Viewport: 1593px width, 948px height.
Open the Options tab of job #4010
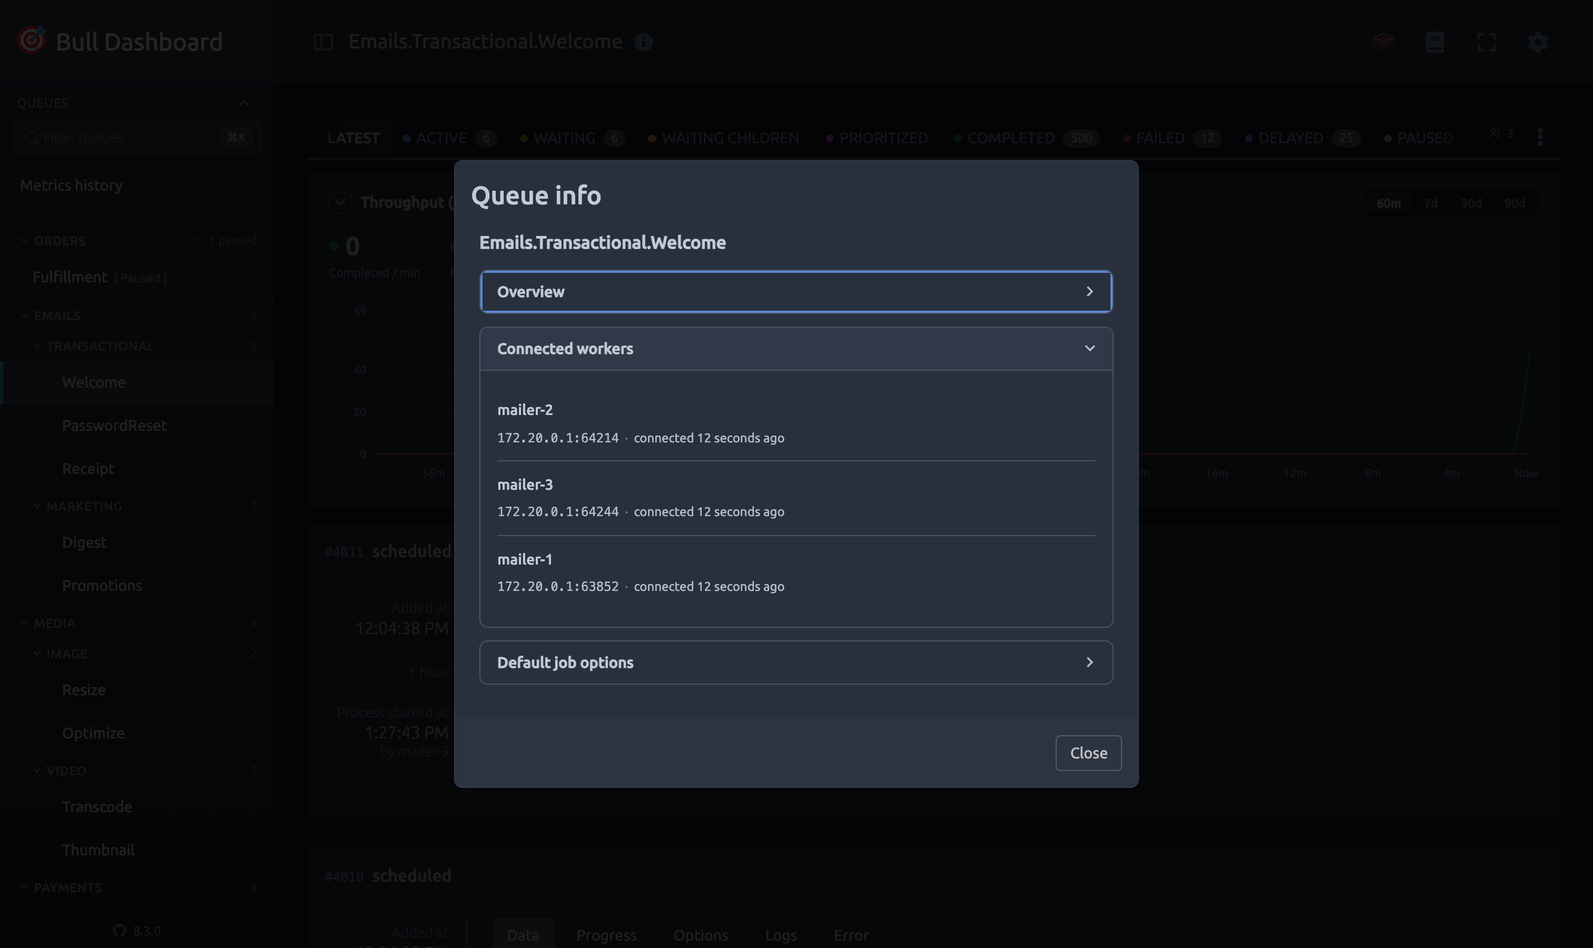[701, 935]
